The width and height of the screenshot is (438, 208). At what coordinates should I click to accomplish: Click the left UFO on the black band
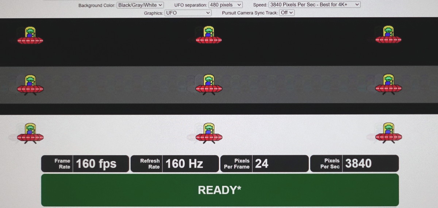point(30,35)
